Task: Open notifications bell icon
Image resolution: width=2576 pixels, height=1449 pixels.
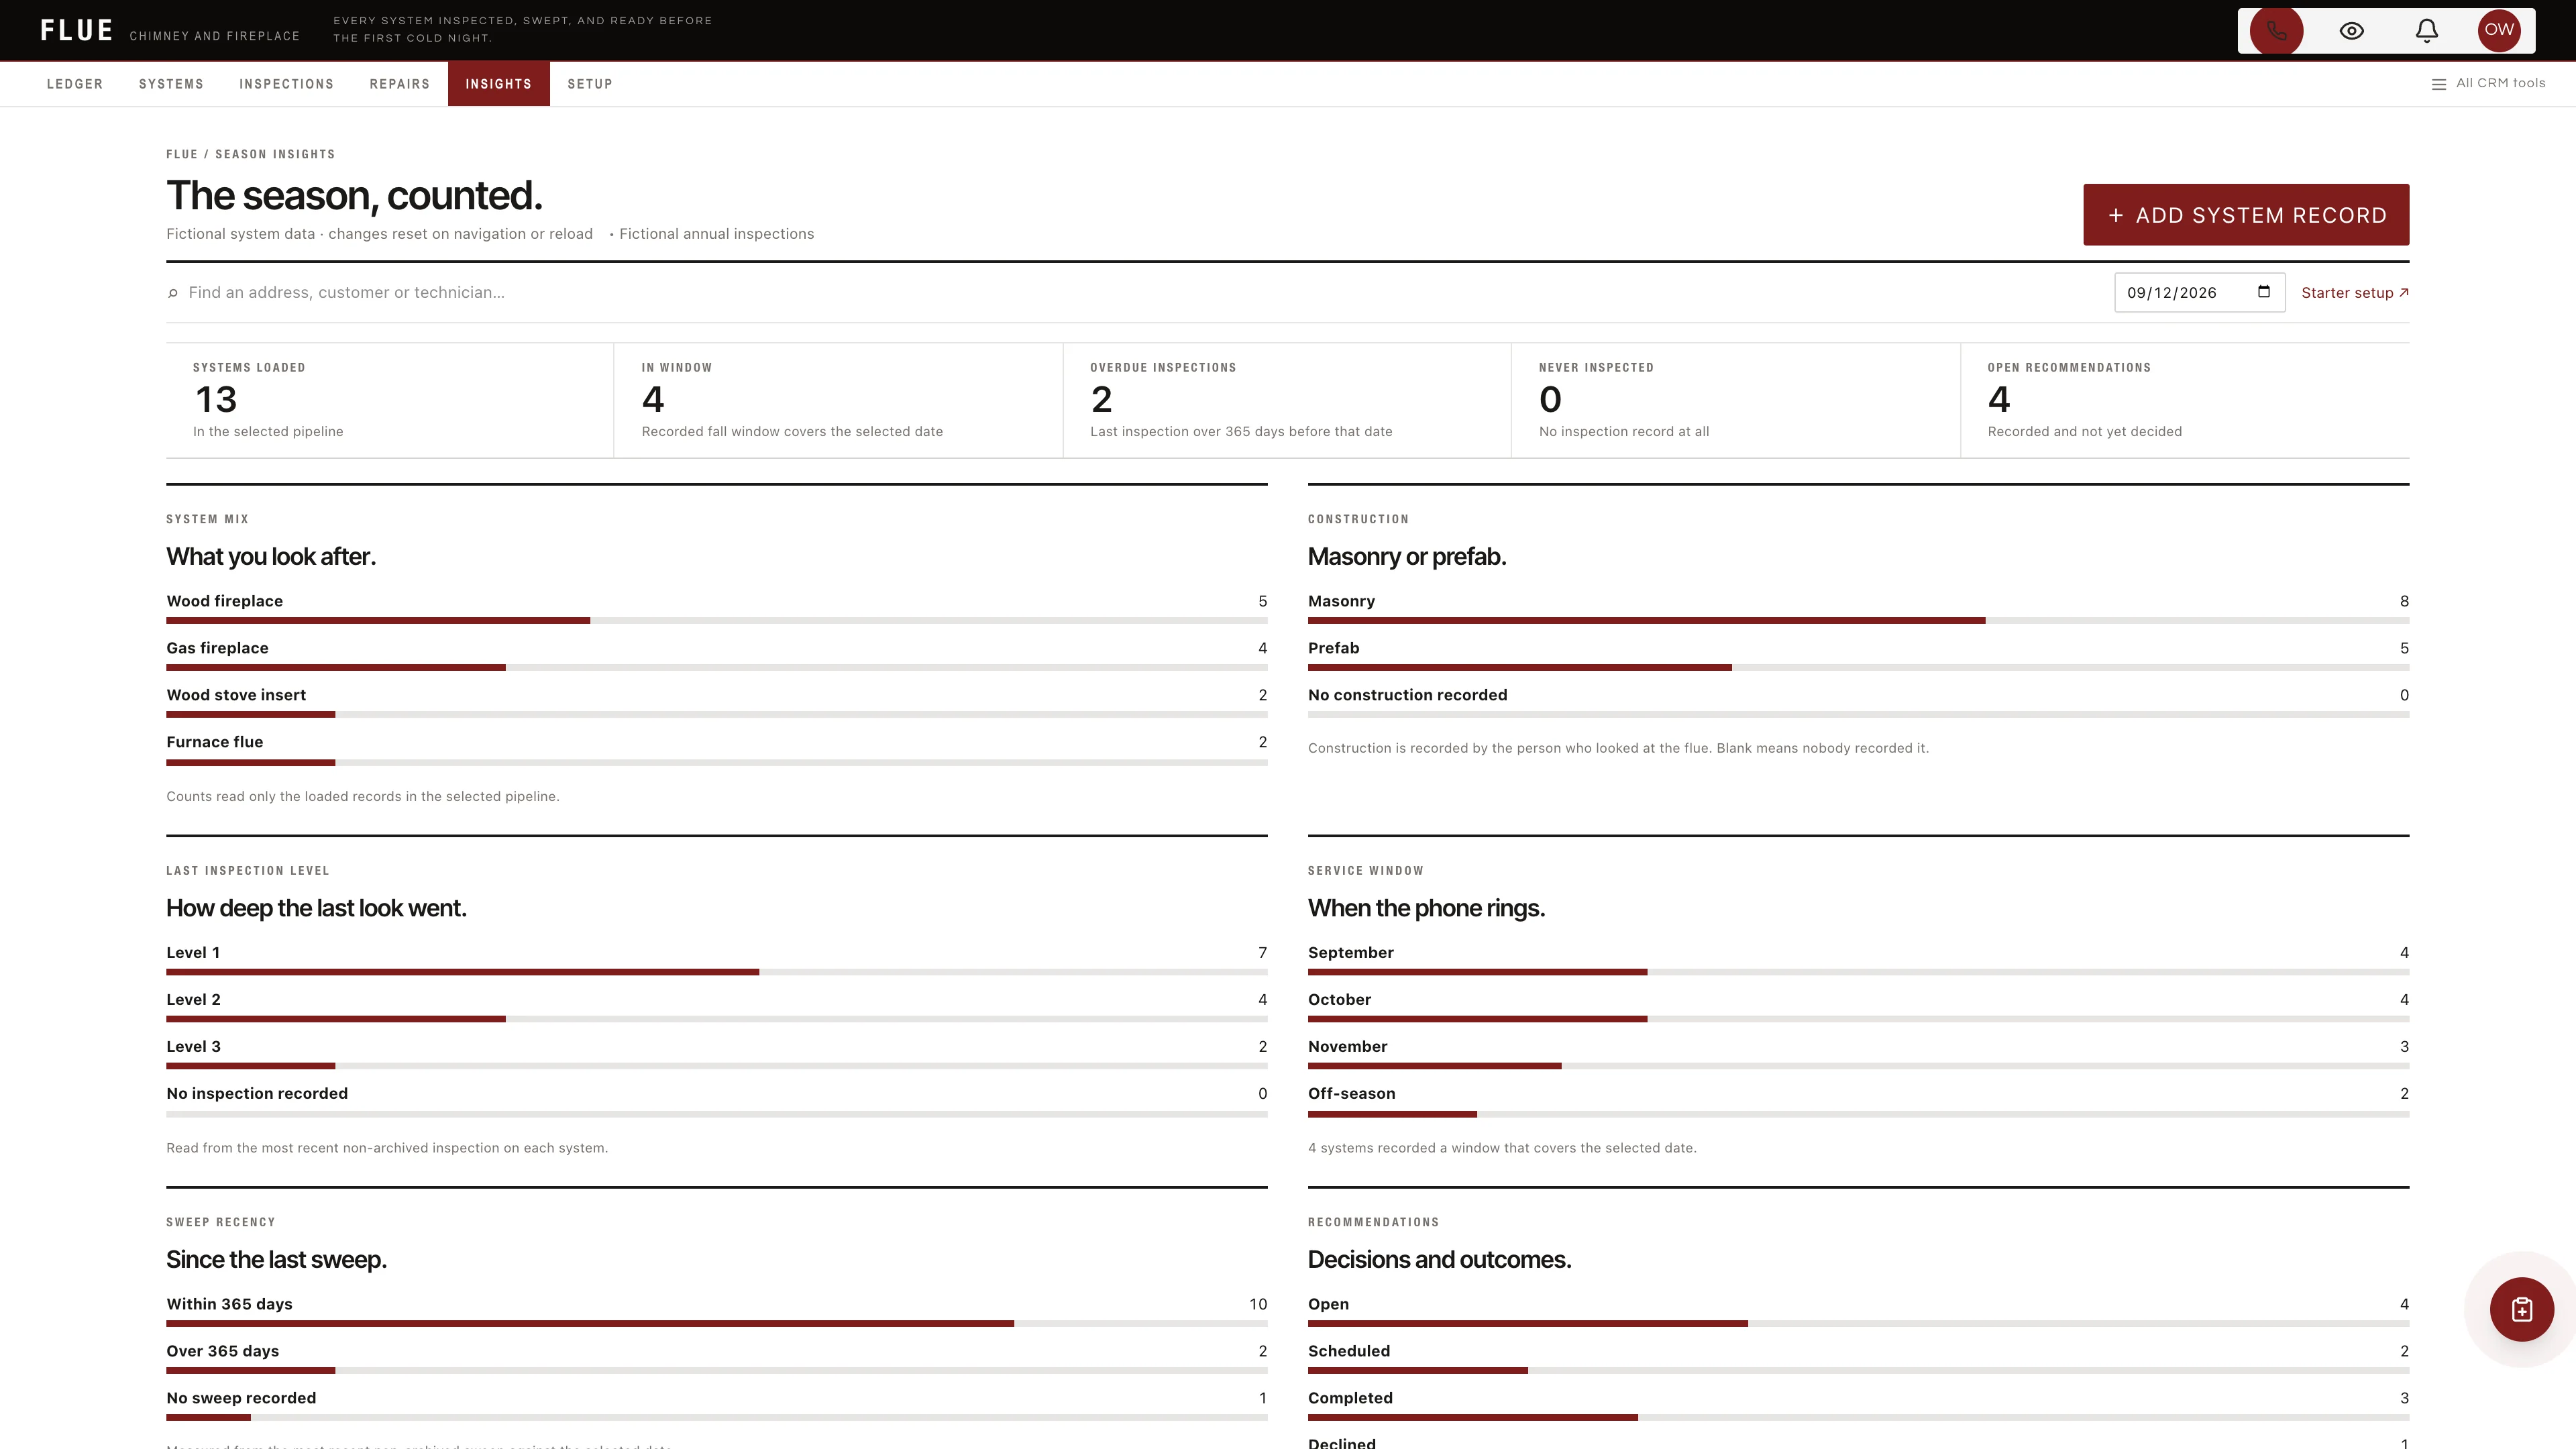Action: (x=2427, y=30)
